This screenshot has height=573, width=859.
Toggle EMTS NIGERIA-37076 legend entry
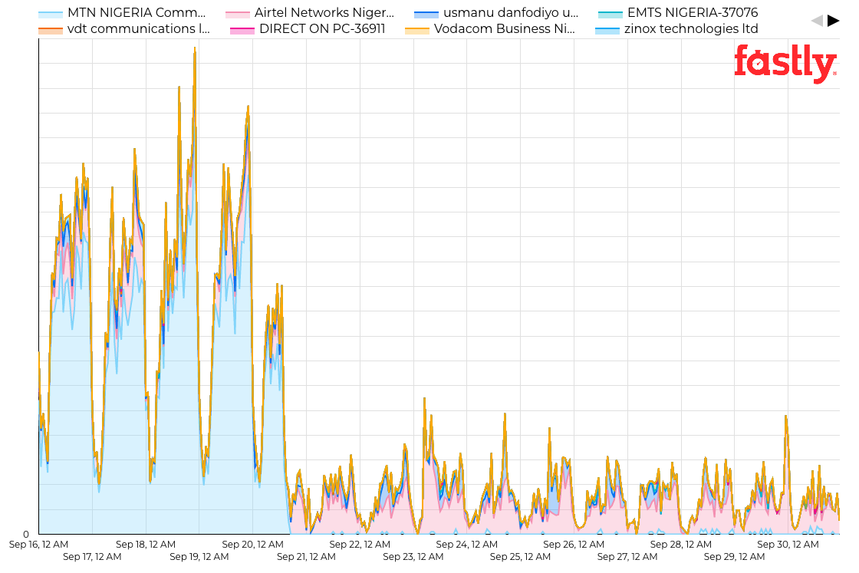point(678,12)
